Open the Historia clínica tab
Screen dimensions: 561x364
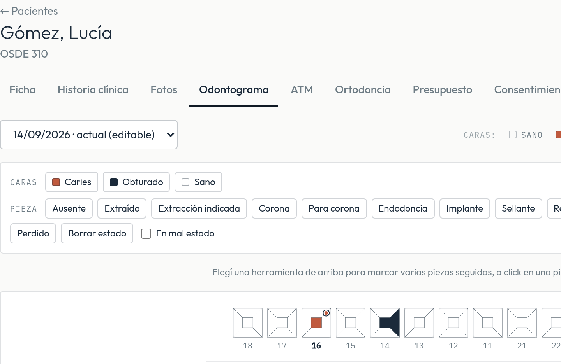tap(93, 90)
